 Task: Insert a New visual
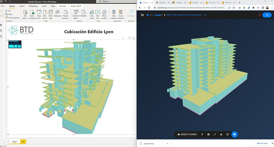(x=92, y=14)
